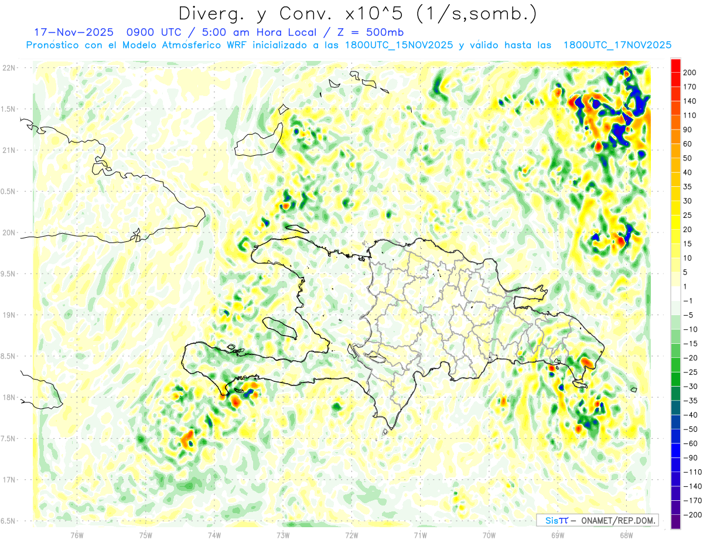Viewport: 703px width, 543px height.
Task: Click the '-200' color scale value
Action: click(693, 515)
